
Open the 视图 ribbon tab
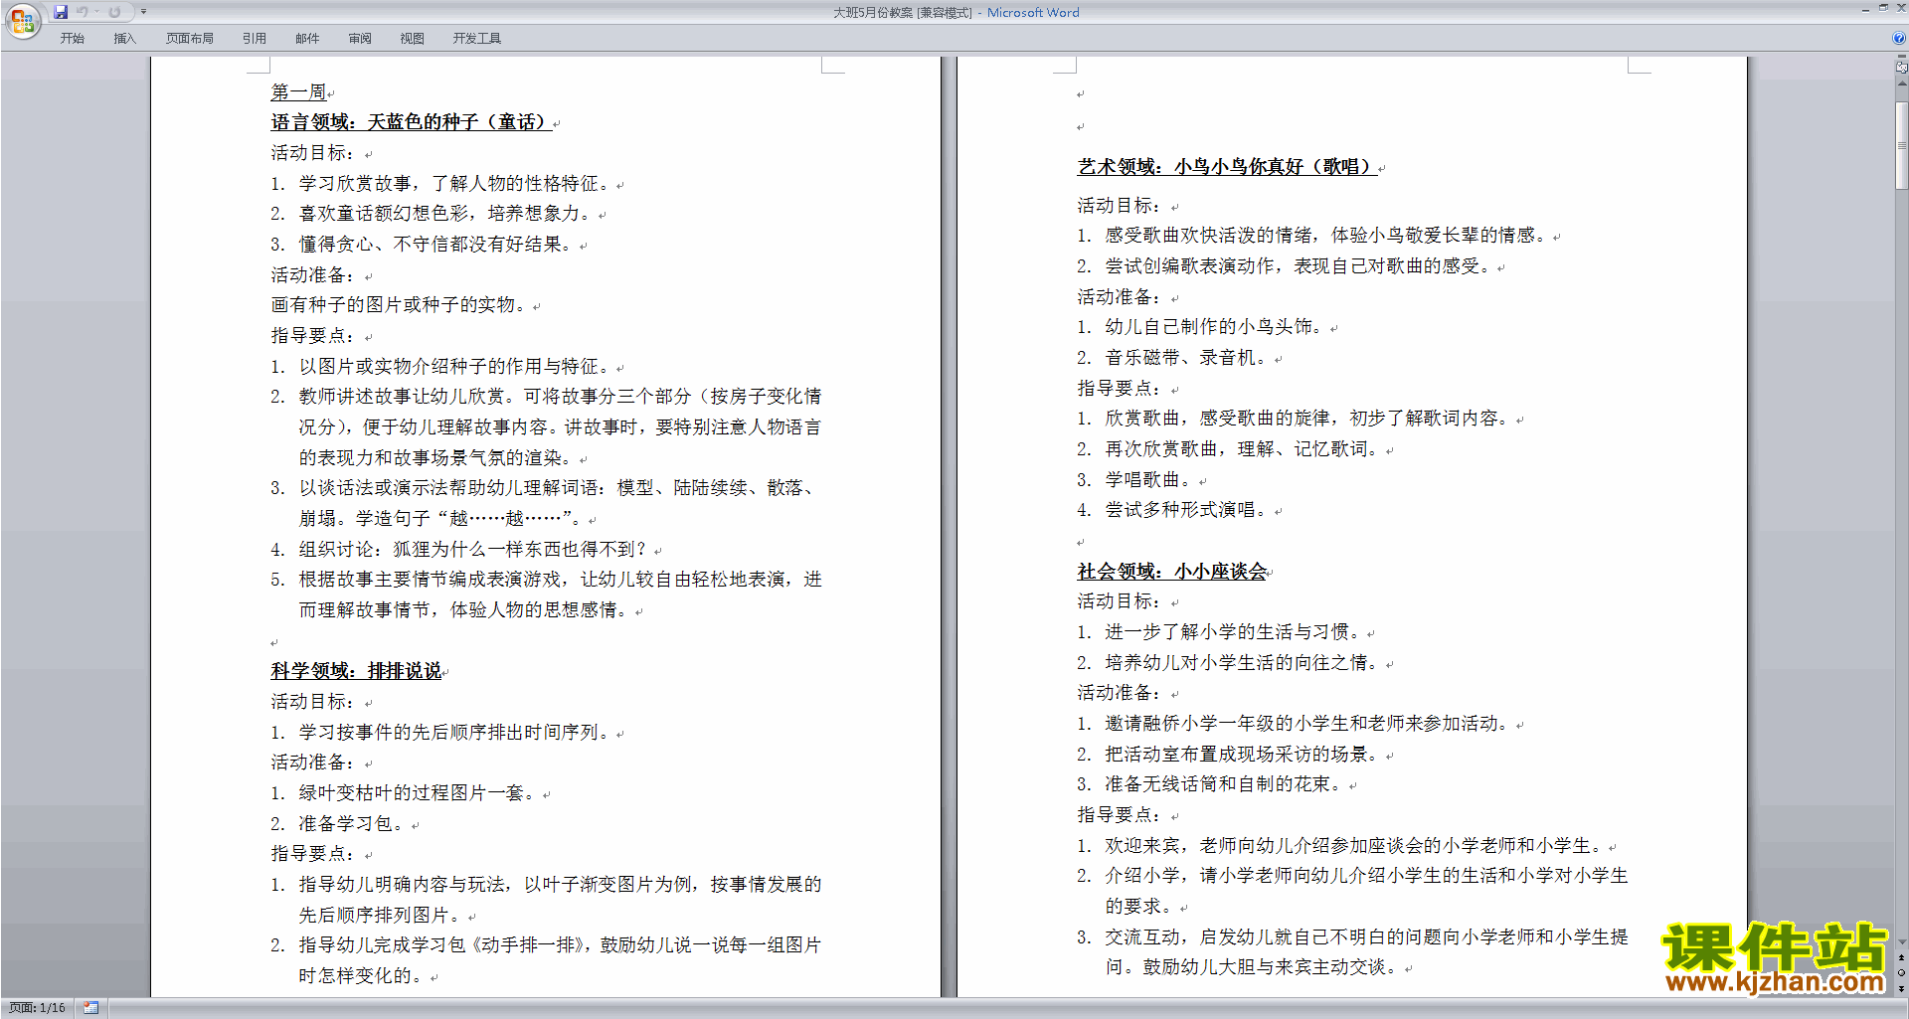413,39
